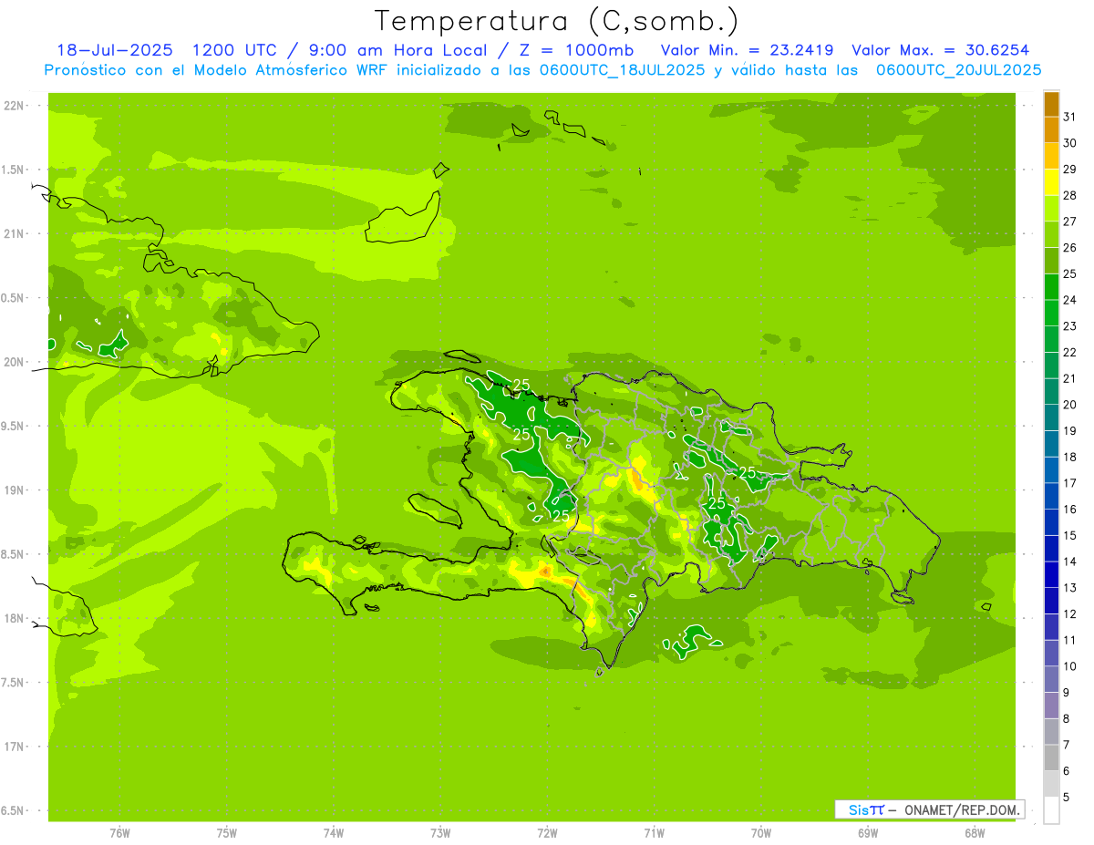Screen dimensions: 1094x845
Task: Click 'Valor Max. = 30.6254' text
Action: coord(941,50)
